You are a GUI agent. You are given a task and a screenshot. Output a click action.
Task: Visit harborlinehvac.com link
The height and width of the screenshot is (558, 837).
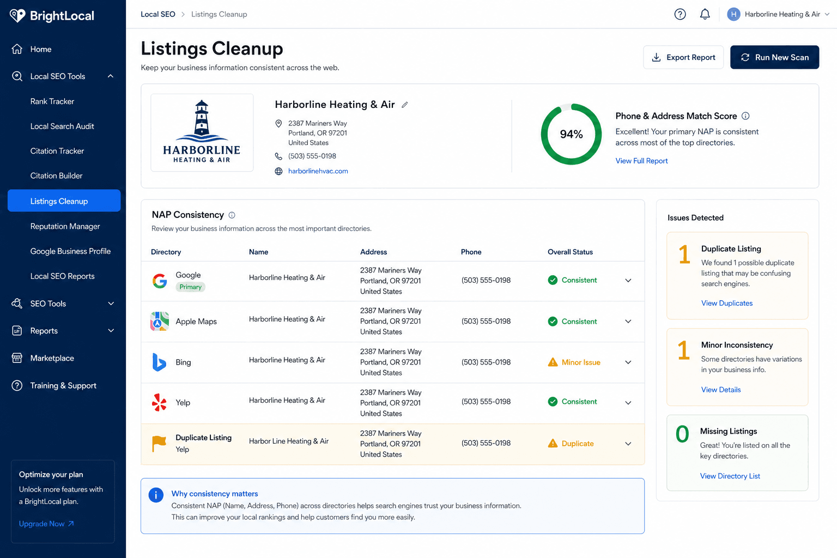318,171
